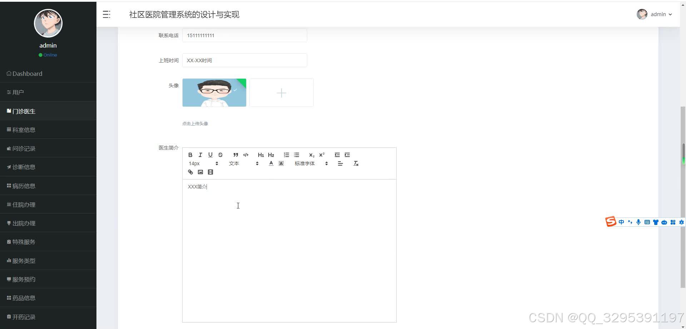Switch to the 药品信息 section

point(24,298)
